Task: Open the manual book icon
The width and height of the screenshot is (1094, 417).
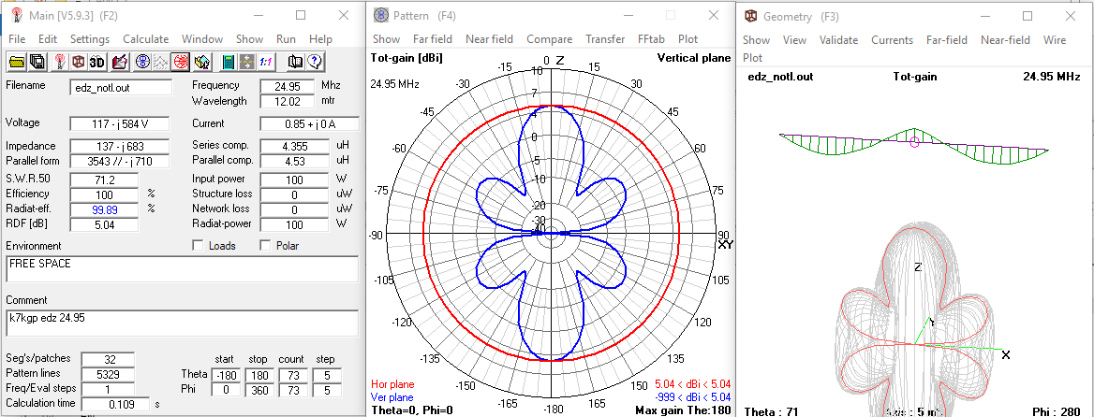Action: [x=295, y=62]
